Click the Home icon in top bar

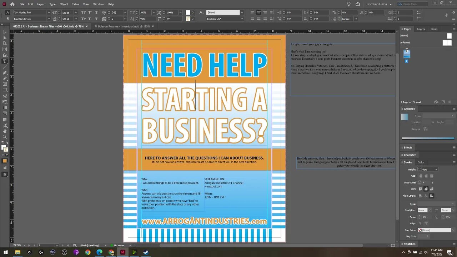click(12, 4)
